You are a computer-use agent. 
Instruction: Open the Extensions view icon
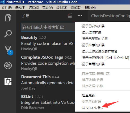(8, 81)
